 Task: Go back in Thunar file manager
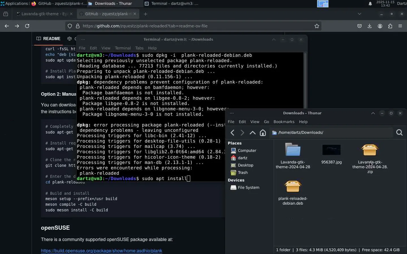tap(232, 133)
